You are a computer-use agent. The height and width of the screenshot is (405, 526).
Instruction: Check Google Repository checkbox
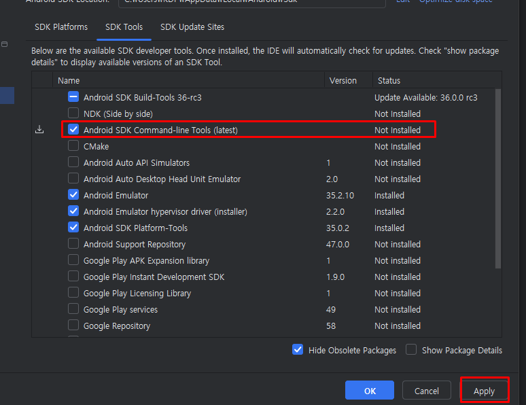73,325
